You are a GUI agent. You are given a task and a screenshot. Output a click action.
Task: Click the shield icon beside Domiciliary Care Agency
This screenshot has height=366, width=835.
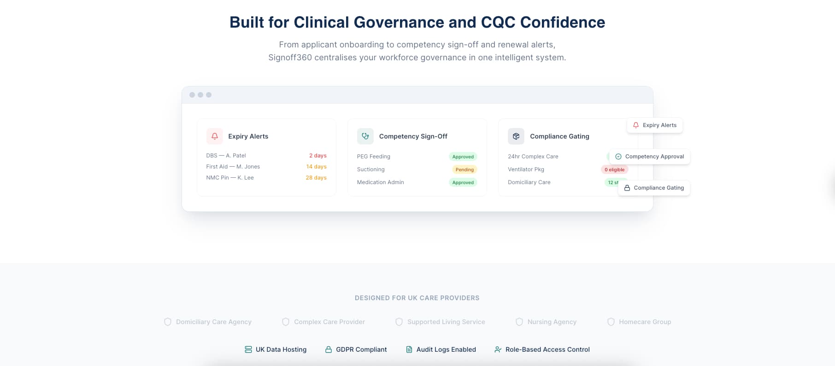pyautogui.click(x=168, y=322)
